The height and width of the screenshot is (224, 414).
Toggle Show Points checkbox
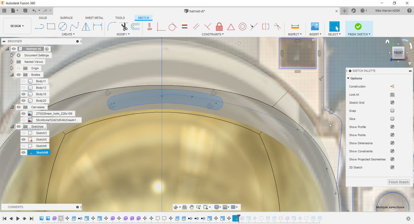(x=392, y=135)
